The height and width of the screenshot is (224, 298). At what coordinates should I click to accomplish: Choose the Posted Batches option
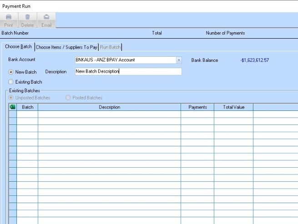pos(69,98)
